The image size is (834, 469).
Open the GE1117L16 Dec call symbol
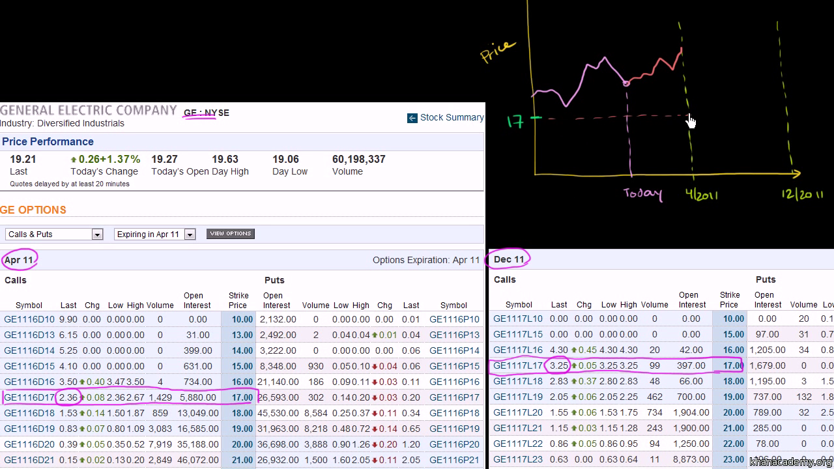tap(518, 350)
